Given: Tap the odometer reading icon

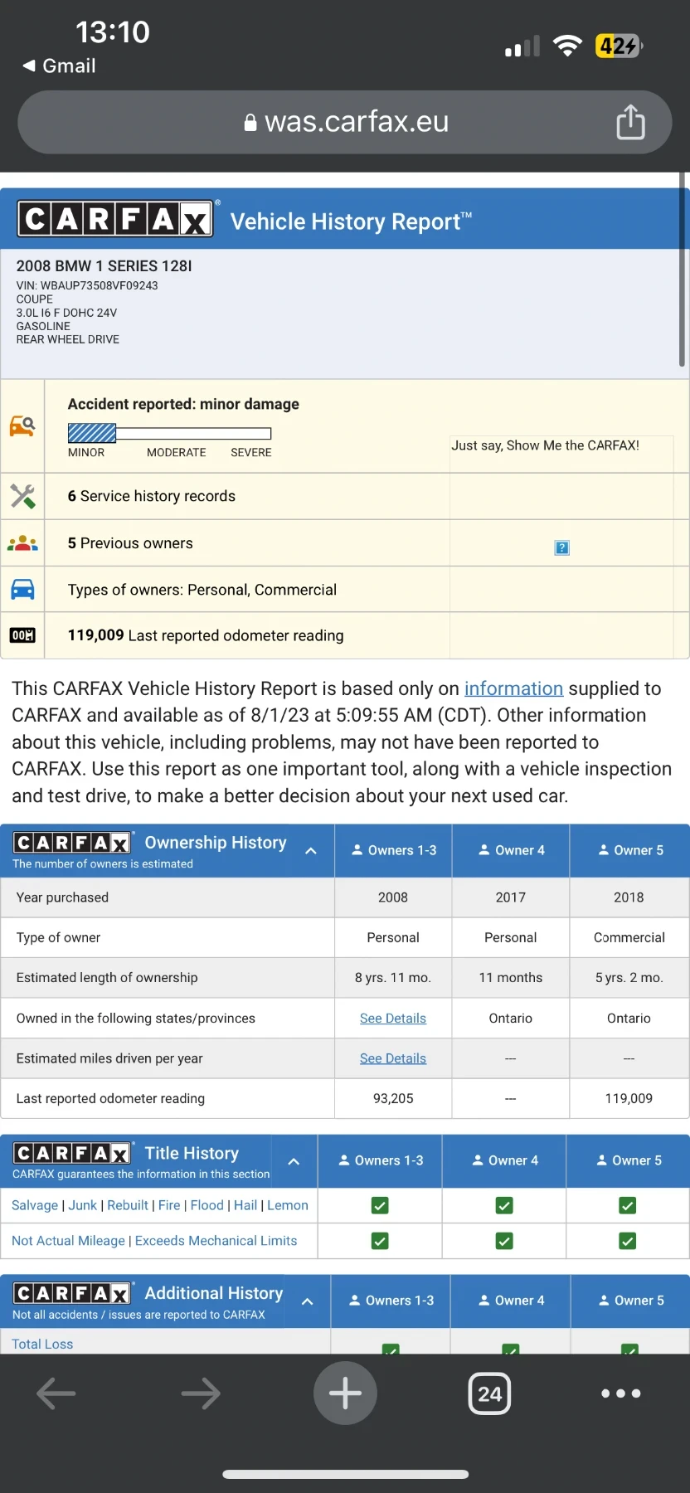Looking at the screenshot, I should click(22, 635).
